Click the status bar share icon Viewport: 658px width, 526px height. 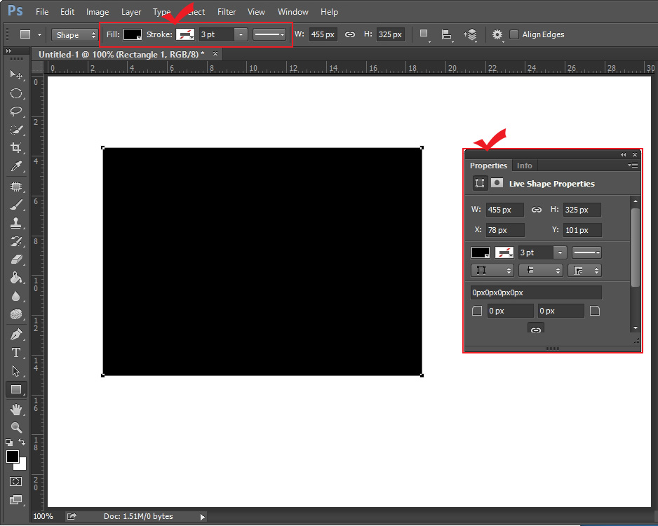[72, 516]
